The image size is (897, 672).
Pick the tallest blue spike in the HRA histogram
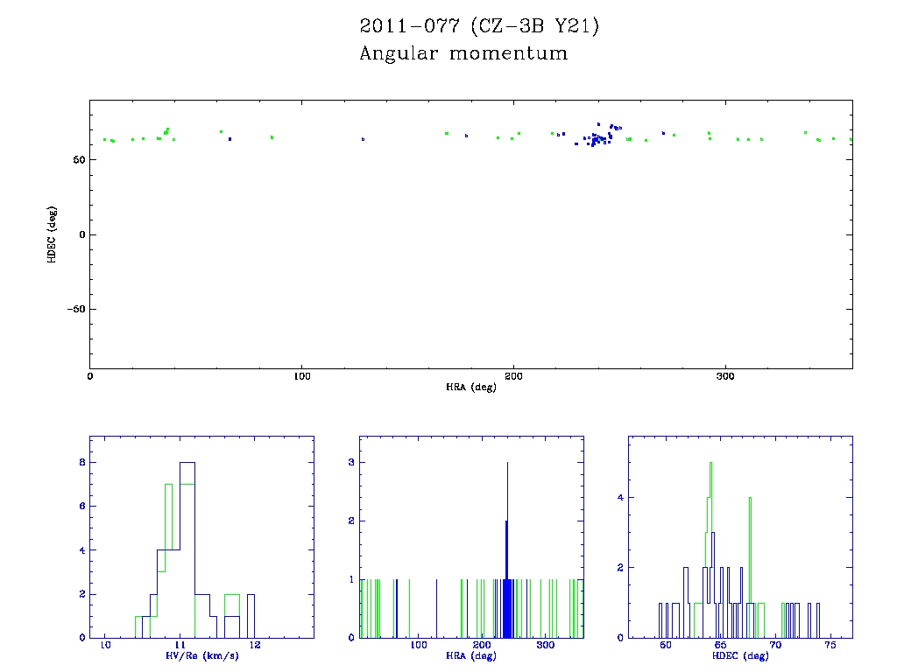click(x=507, y=465)
